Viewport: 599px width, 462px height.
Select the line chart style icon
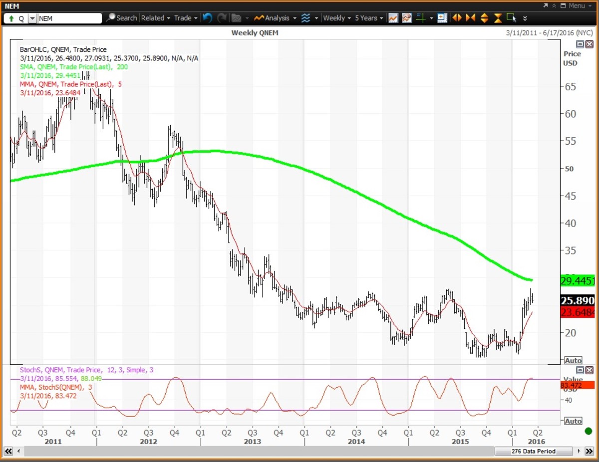tap(393, 18)
